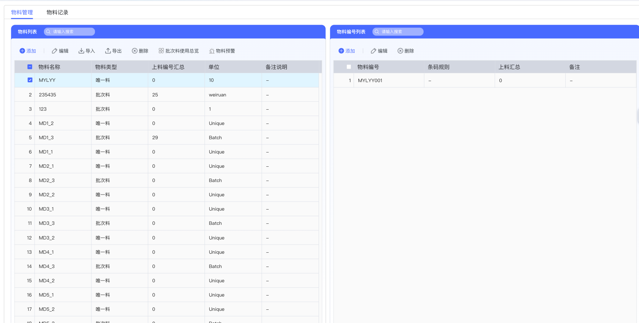Toggle select-all checkbox in material number list header

349,67
